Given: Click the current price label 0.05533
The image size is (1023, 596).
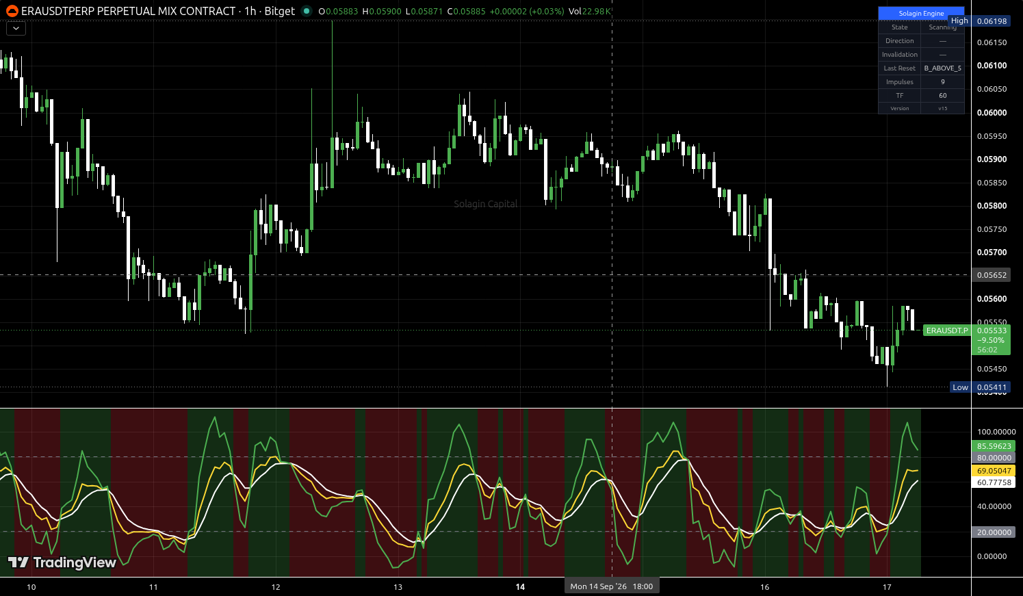Looking at the screenshot, I should tap(992, 331).
